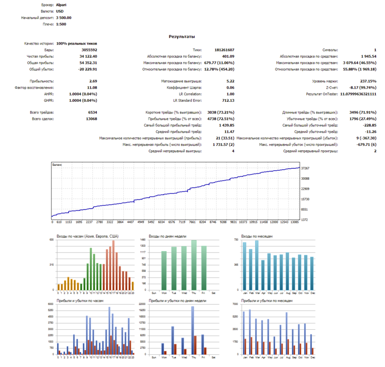Screen dimensions: 385x367
Task: Click OnTester result '11.07999636321111'
Action: 358,94
